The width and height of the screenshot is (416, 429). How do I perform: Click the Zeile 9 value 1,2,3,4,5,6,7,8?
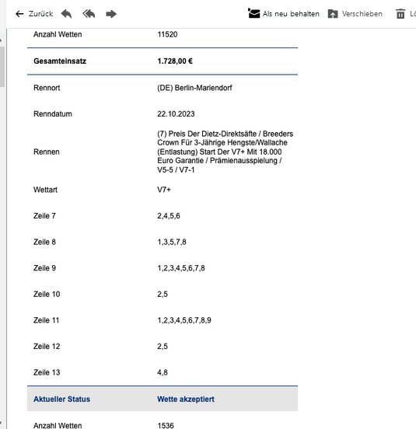[181, 268]
